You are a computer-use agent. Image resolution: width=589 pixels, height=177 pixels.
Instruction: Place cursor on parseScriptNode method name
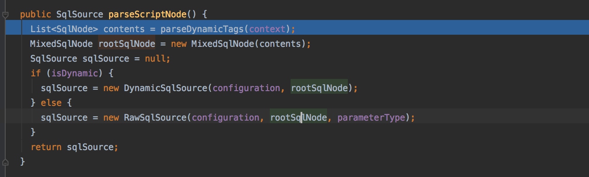(x=148, y=14)
